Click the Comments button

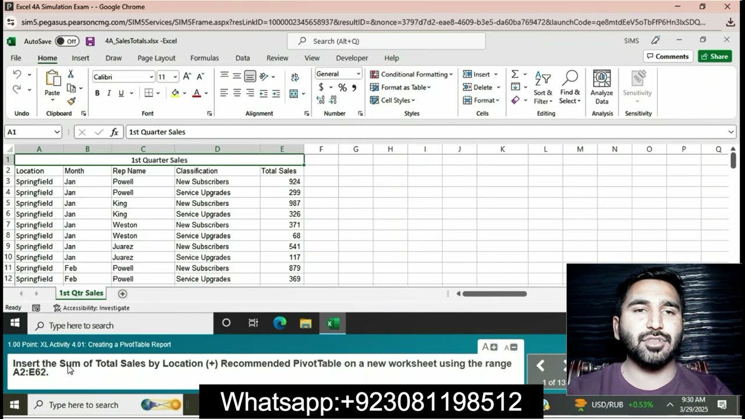pos(668,56)
